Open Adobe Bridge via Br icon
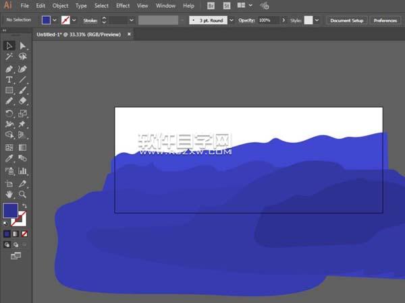 (211, 5)
